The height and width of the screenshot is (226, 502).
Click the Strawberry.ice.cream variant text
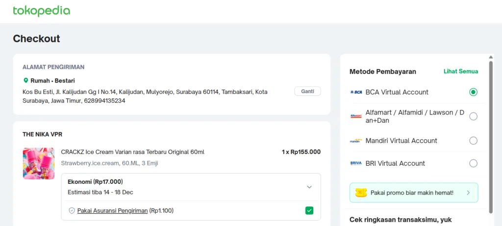(x=109, y=163)
